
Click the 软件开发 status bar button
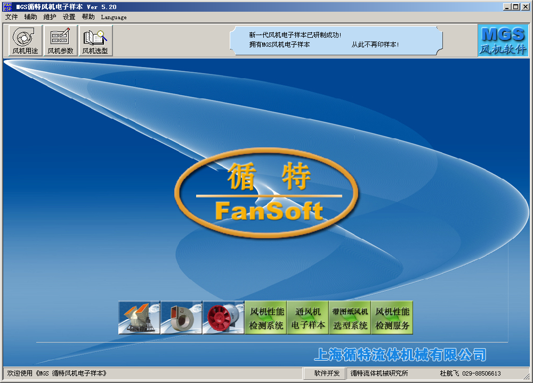(326, 373)
